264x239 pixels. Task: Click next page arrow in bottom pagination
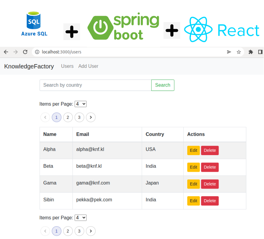(91, 231)
